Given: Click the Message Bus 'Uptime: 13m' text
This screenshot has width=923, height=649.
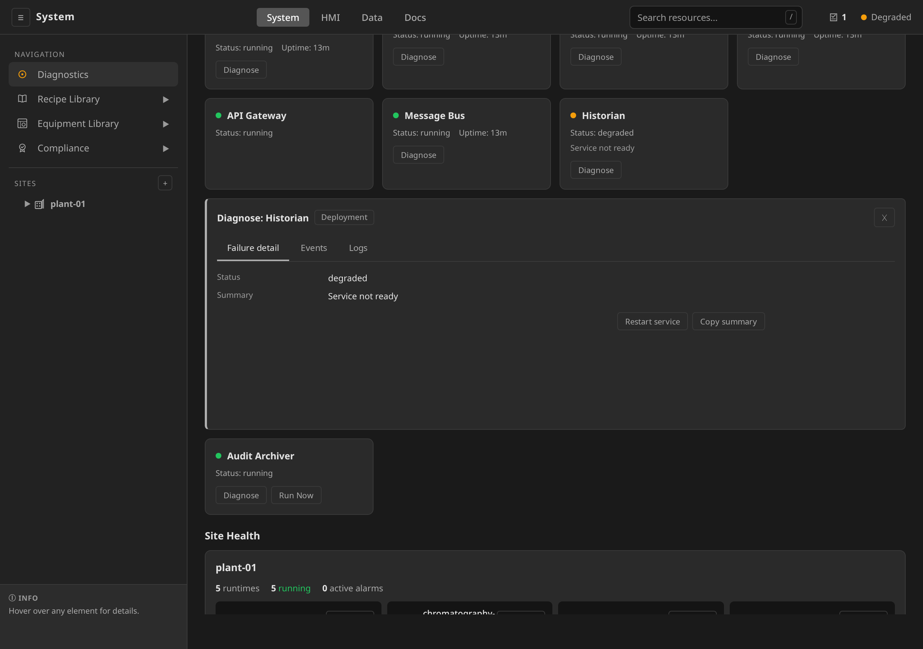Looking at the screenshot, I should coord(483,133).
